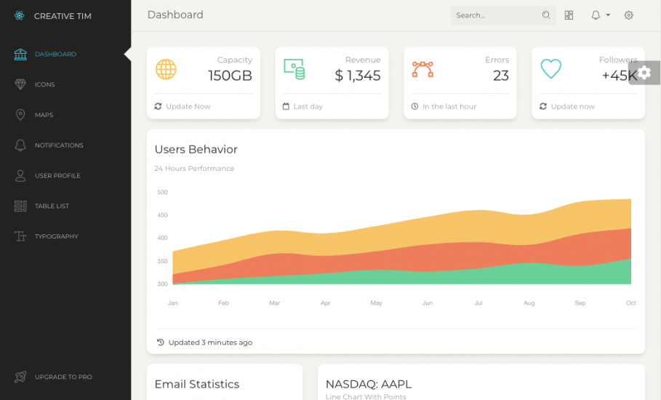Open the Icons page from sidebar
661x400 pixels.
click(x=44, y=84)
